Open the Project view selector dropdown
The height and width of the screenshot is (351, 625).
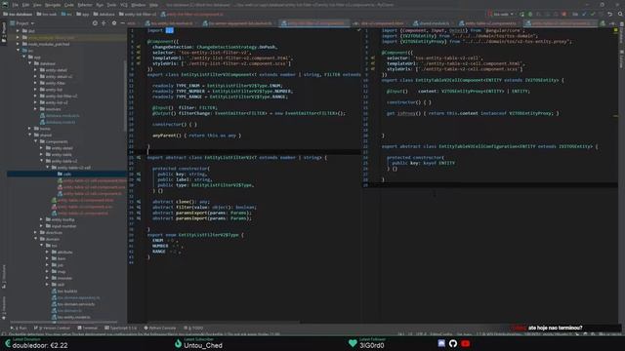(22, 23)
